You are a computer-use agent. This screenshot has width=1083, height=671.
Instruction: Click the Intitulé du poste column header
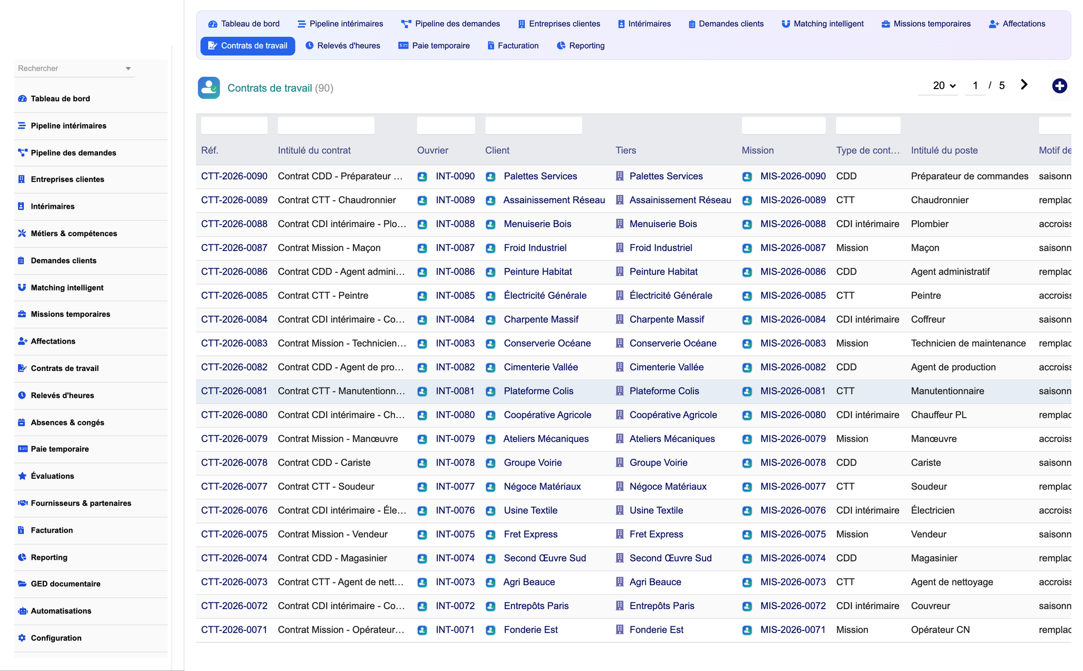[944, 150]
